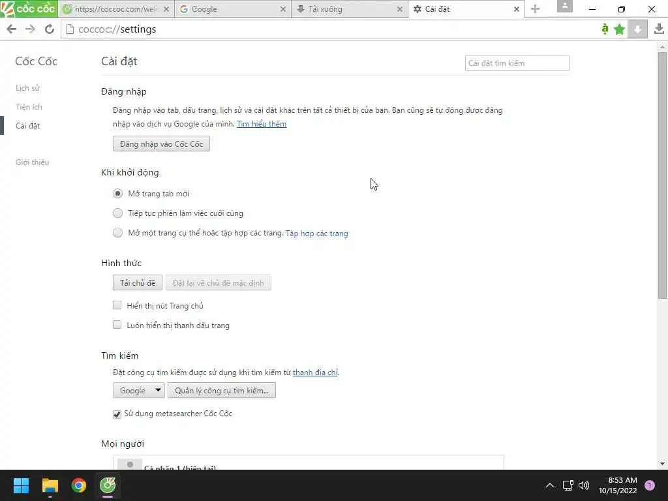The image size is (668, 501).
Task: Click the network icon in system tray
Action: point(568,485)
